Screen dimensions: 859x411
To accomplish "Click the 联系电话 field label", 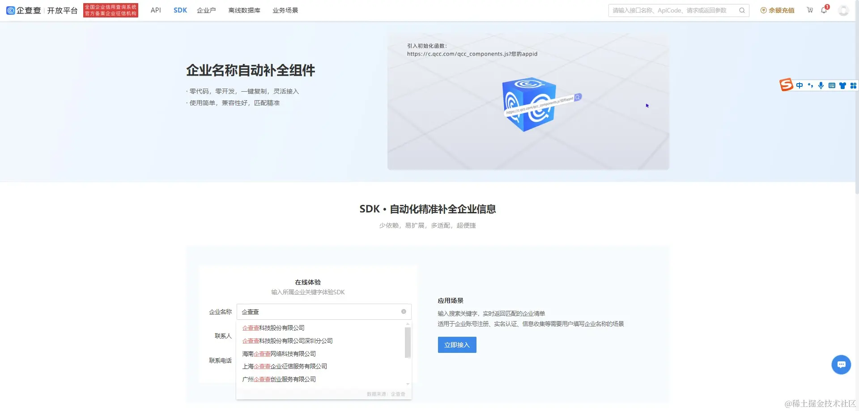I will [x=220, y=360].
